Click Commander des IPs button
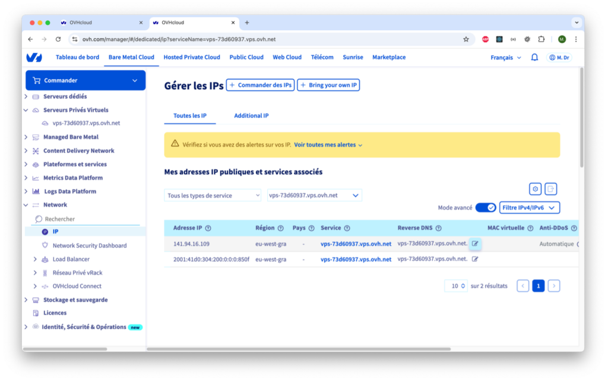Image resolution: width=608 pixels, height=382 pixels. tap(260, 85)
